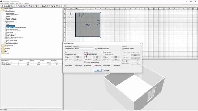The image size is (198, 111).
Task: Toggle the 'Потолок всегда плоский' checkbox
Action: (x=85, y=62)
